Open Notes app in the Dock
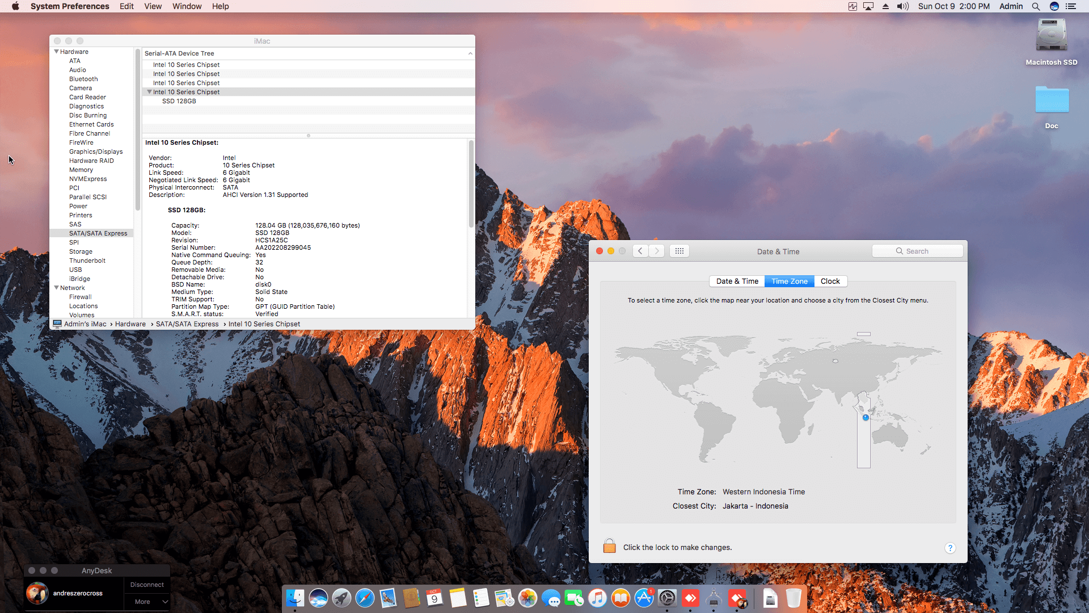 tap(458, 598)
